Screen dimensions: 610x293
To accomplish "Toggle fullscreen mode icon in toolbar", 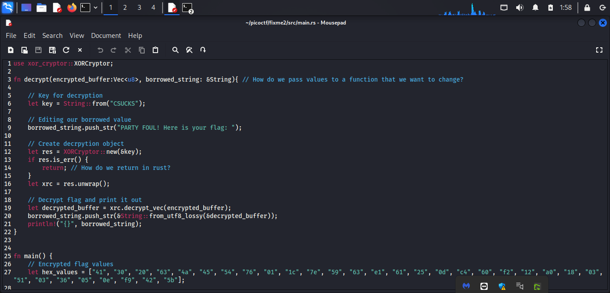I will tap(599, 50).
